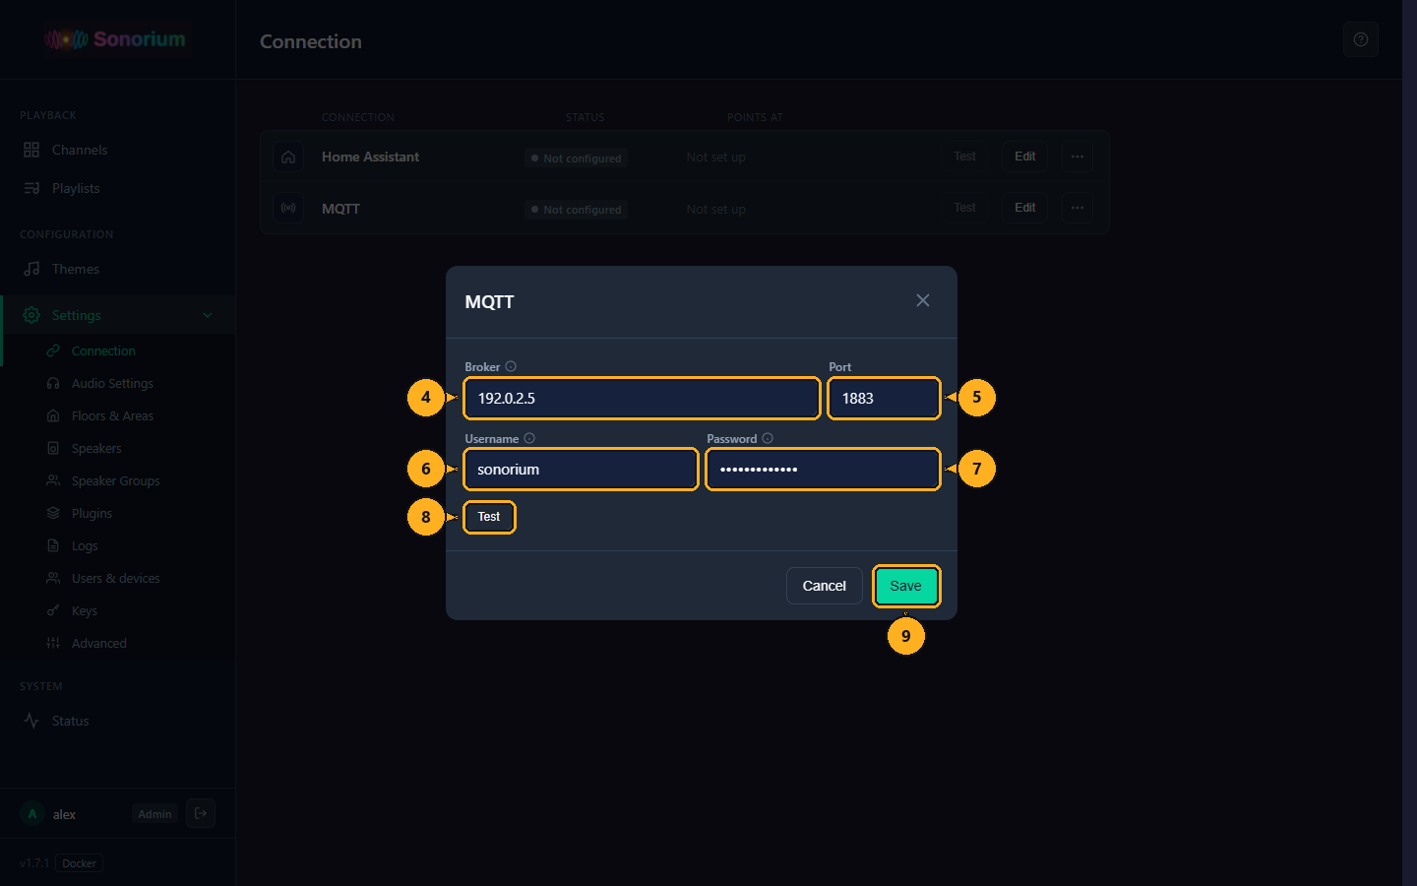Open Advanced settings
The height and width of the screenshot is (886, 1417).
click(x=118, y=643)
